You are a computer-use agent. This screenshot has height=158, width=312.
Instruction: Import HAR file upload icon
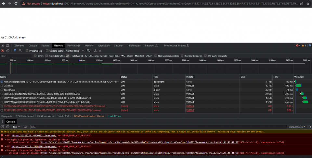tap(95, 51)
